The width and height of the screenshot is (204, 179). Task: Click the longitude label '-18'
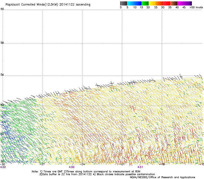point(162,164)
